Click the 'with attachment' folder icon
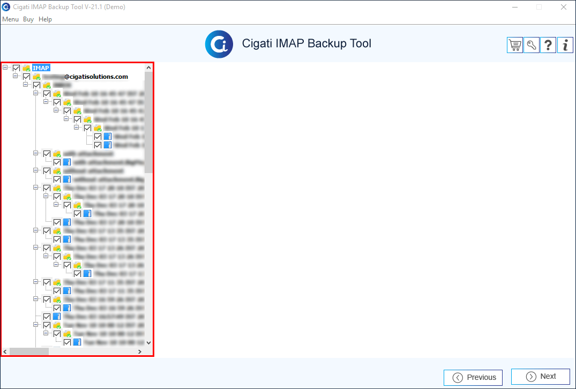Image resolution: width=576 pixels, height=389 pixels. click(x=57, y=154)
